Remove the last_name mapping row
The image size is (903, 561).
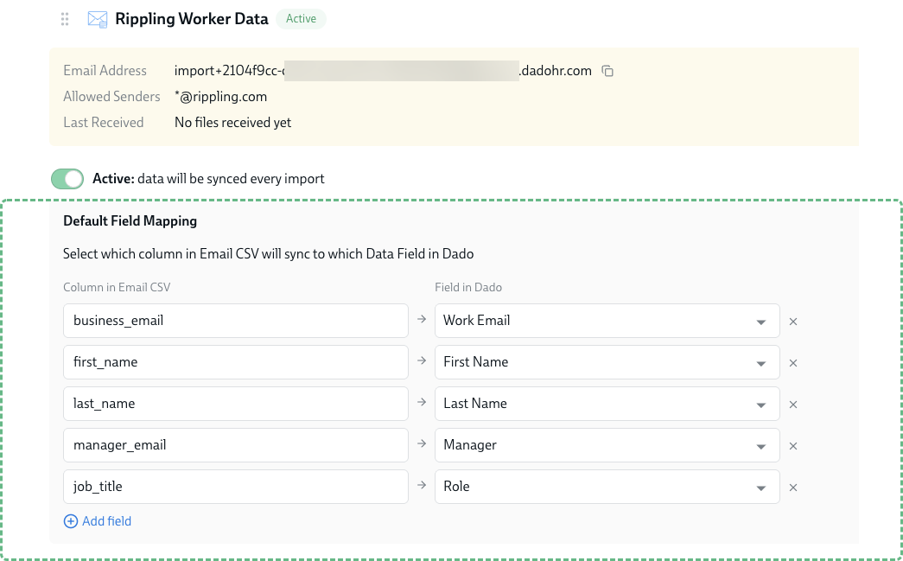click(793, 405)
